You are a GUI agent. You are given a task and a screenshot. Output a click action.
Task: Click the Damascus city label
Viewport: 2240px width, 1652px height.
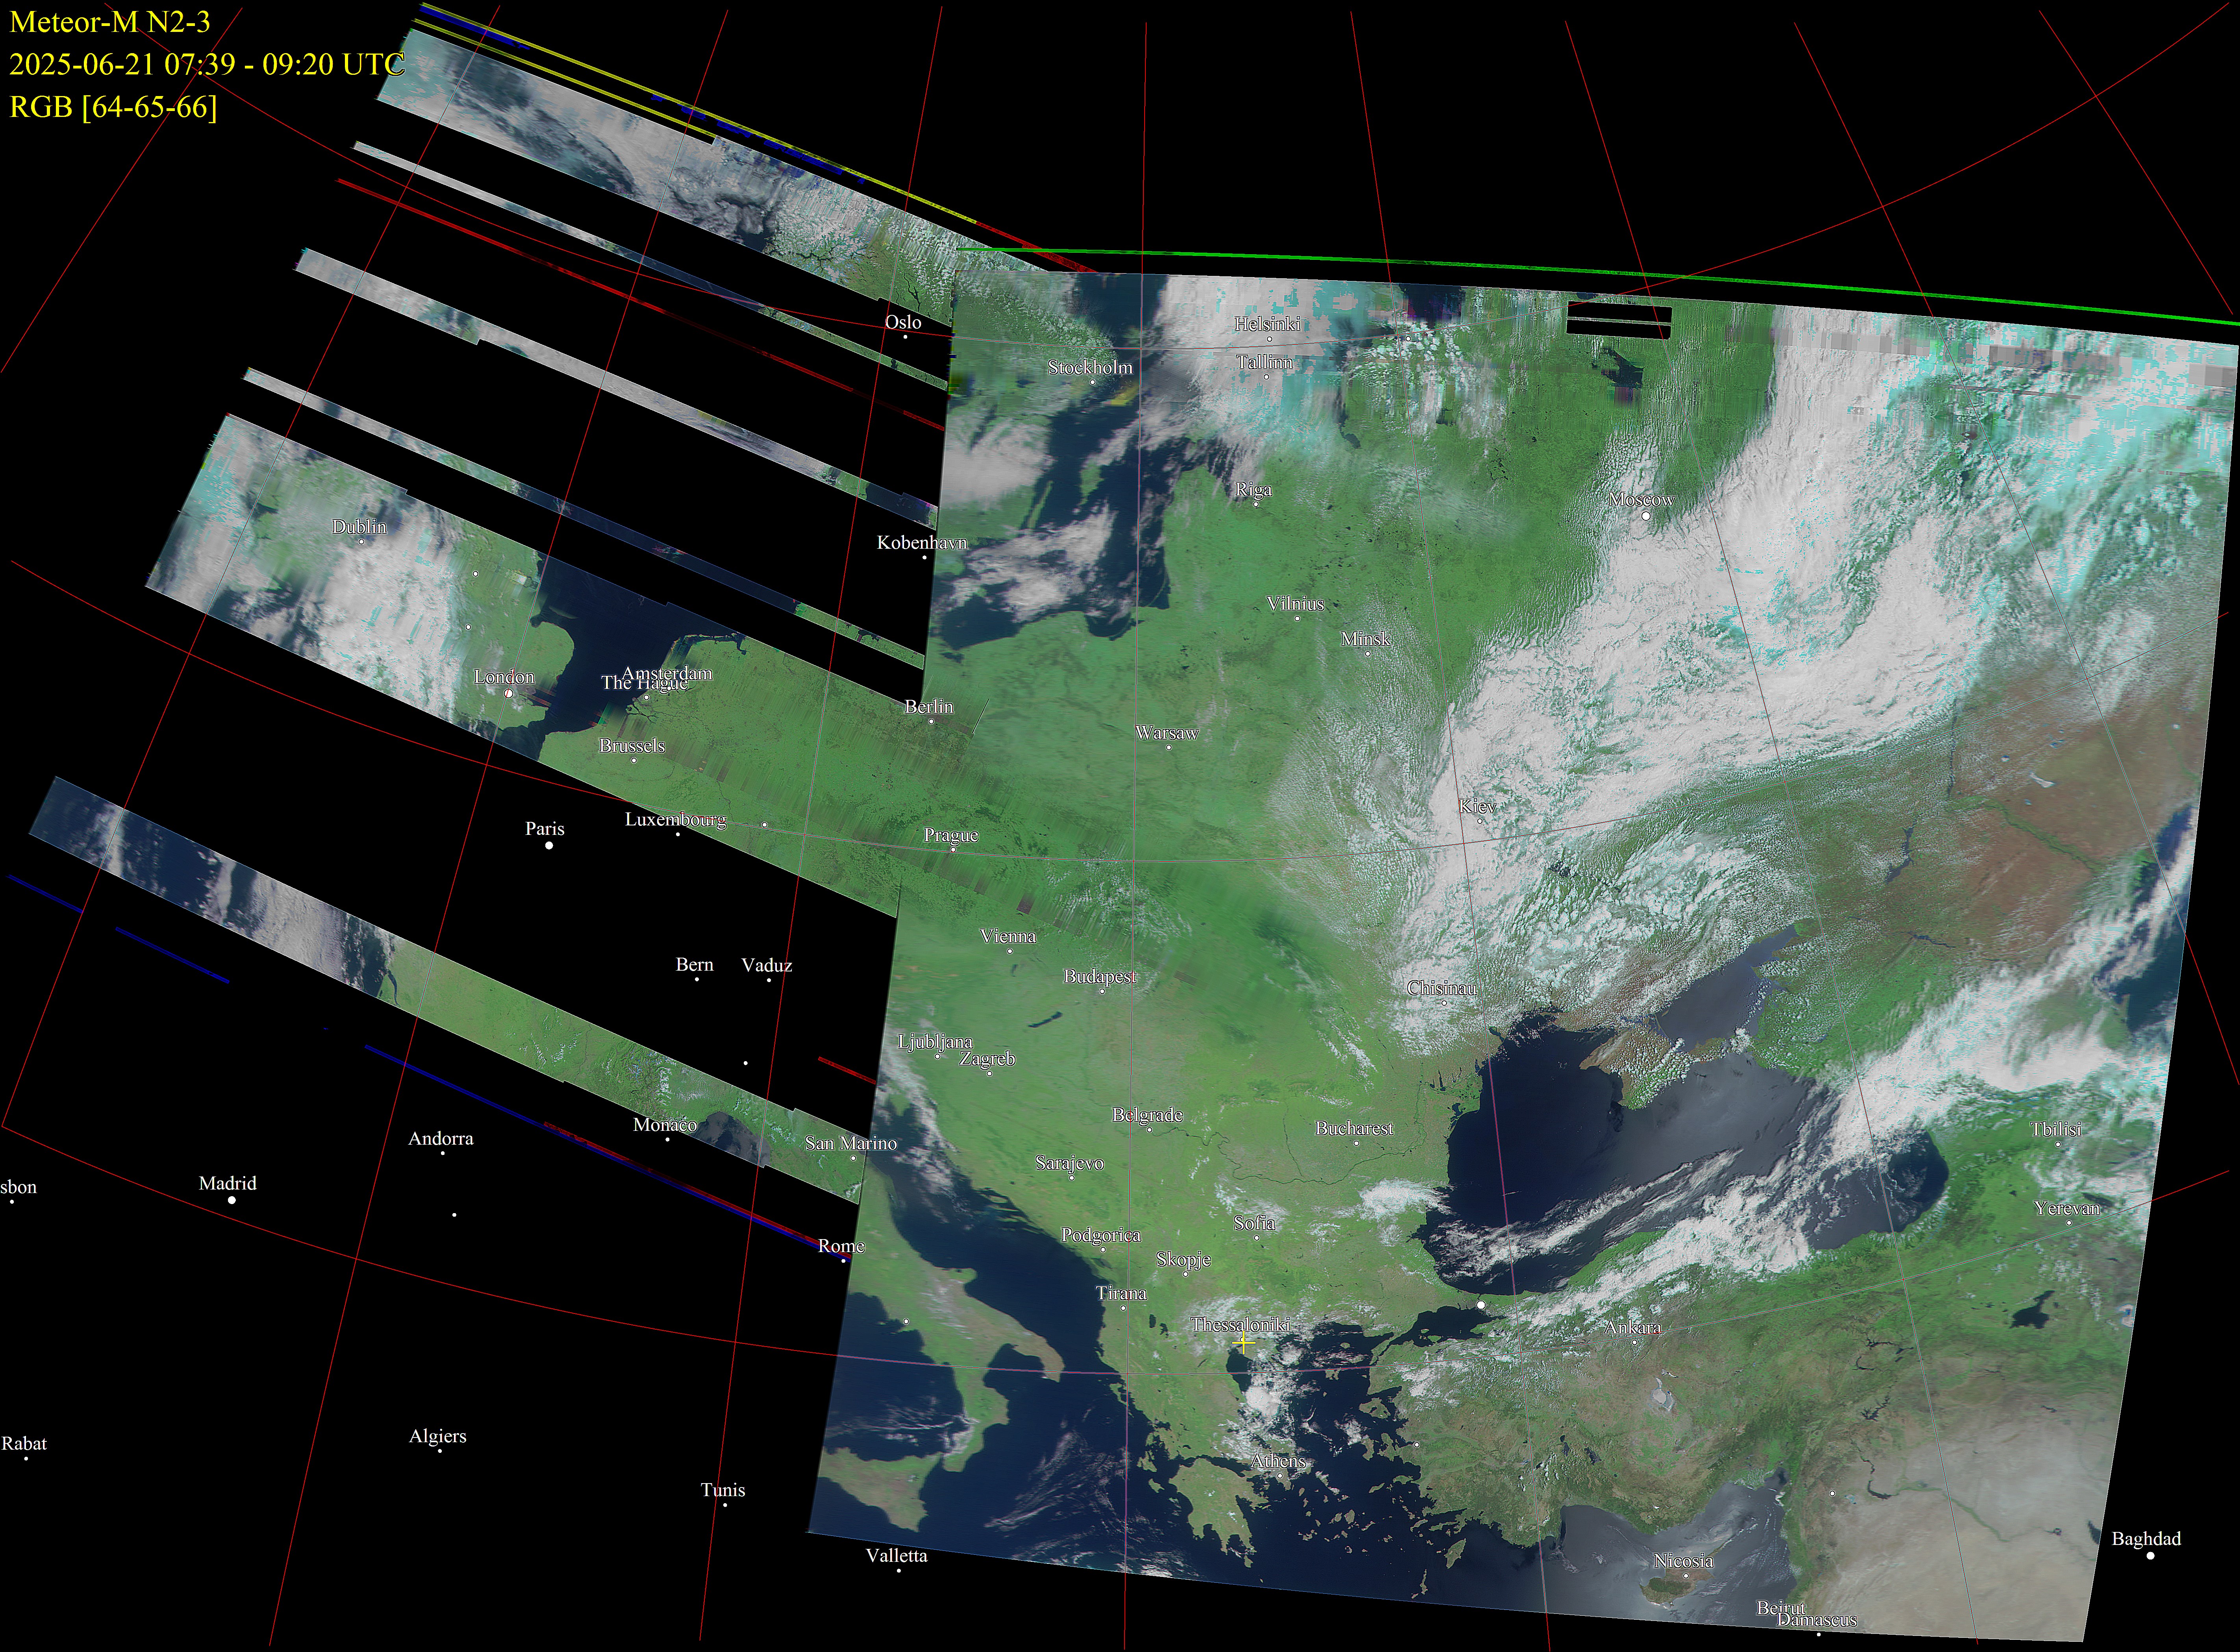coord(1817,1620)
